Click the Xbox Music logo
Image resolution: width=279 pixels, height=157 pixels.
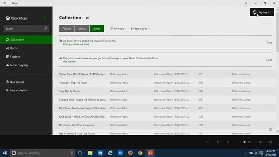tap(17, 18)
